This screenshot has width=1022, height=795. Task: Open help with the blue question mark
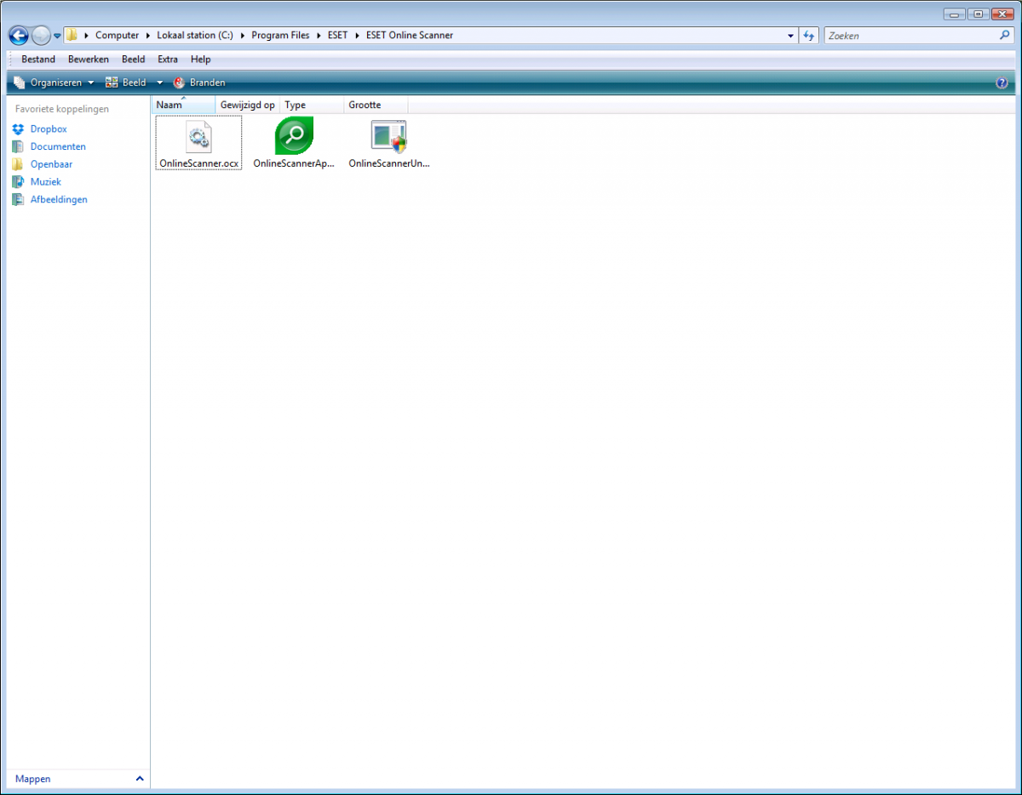click(x=1002, y=83)
